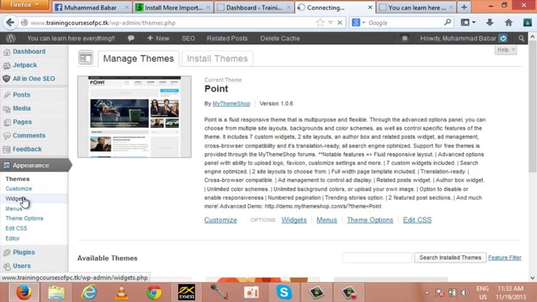Select the Install Themes tab
The image size is (537, 302).
point(217,59)
